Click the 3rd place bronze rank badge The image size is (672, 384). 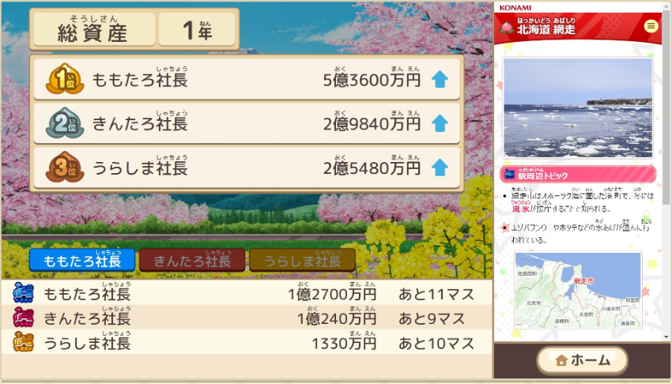pyautogui.click(x=65, y=167)
